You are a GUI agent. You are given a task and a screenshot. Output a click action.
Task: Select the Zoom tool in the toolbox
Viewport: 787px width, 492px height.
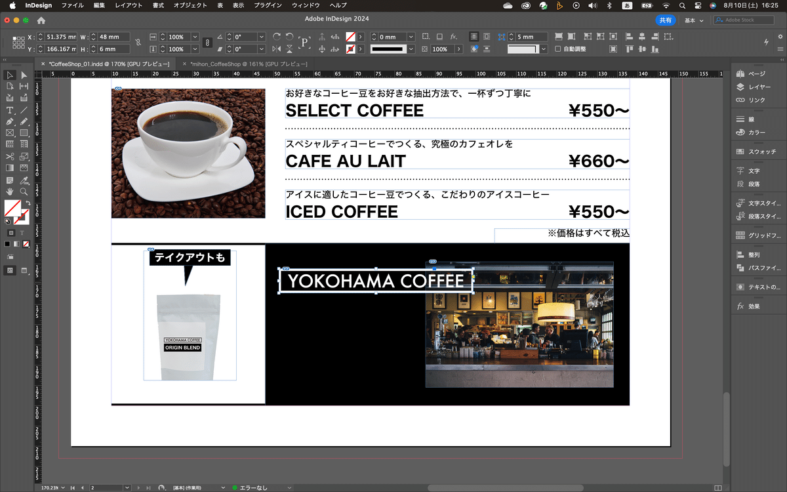(x=24, y=192)
